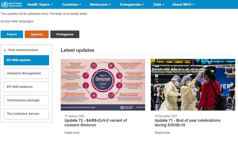
Task: Click the Latest updates heading
Action: (x=77, y=50)
